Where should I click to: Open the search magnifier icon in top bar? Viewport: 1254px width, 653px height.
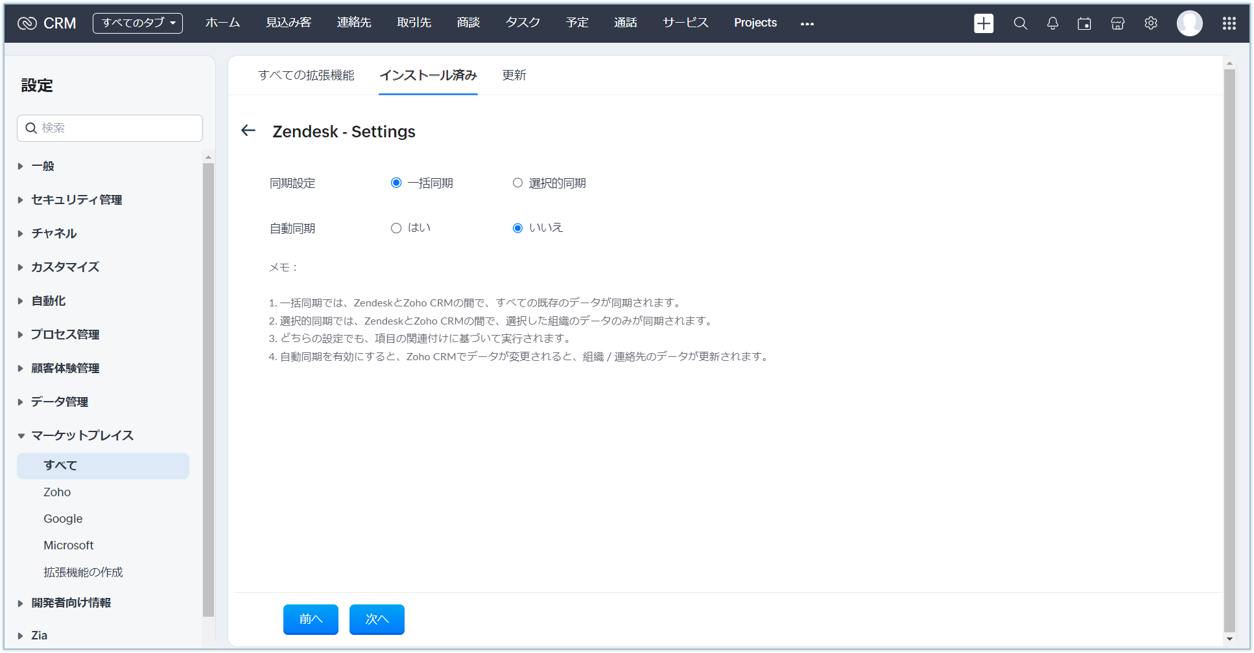[1020, 23]
